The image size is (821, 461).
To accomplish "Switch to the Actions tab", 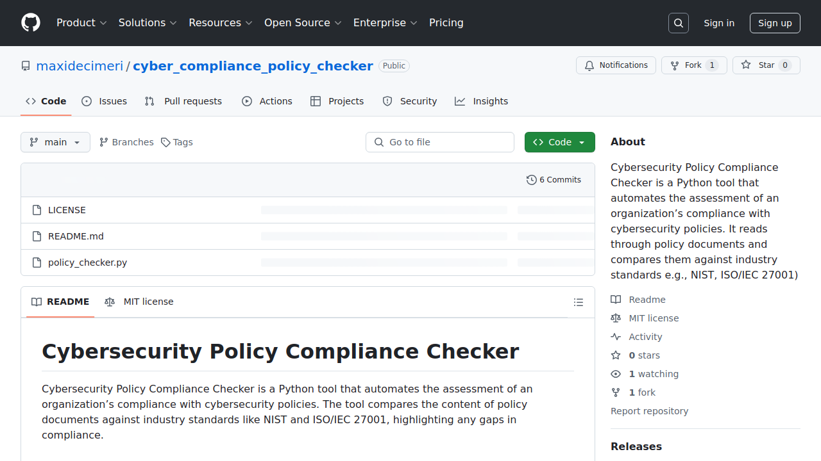I will 267,101.
